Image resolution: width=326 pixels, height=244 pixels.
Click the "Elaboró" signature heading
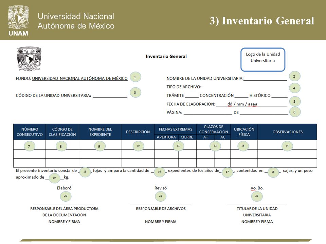[64, 188]
